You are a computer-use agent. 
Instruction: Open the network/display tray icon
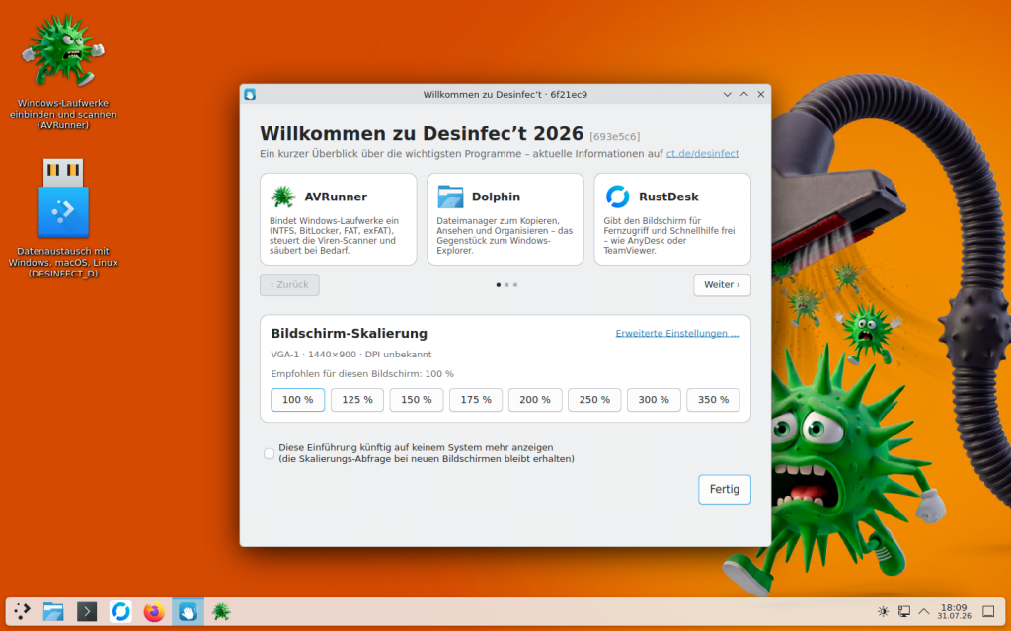coord(904,611)
